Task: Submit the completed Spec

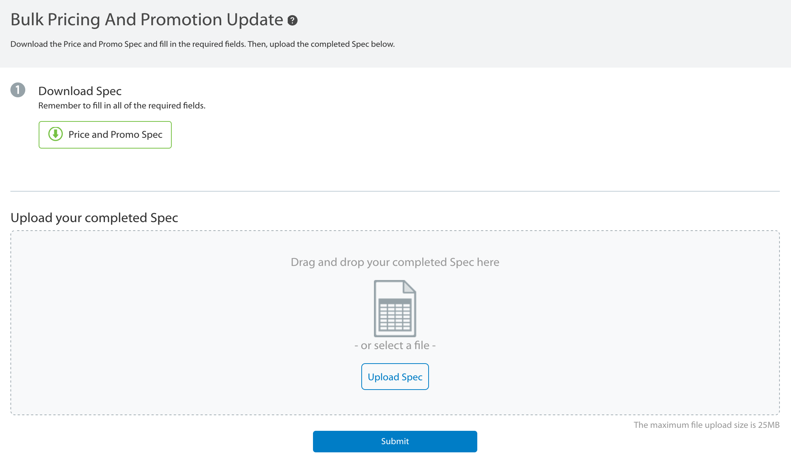Action: point(395,441)
